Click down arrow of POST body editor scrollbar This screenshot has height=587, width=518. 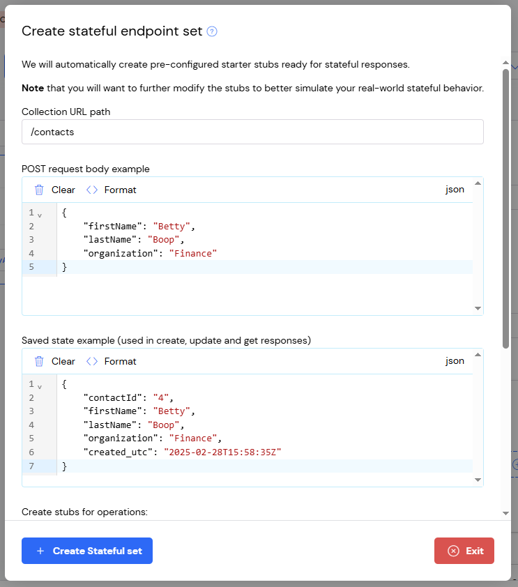(x=478, y=308)
